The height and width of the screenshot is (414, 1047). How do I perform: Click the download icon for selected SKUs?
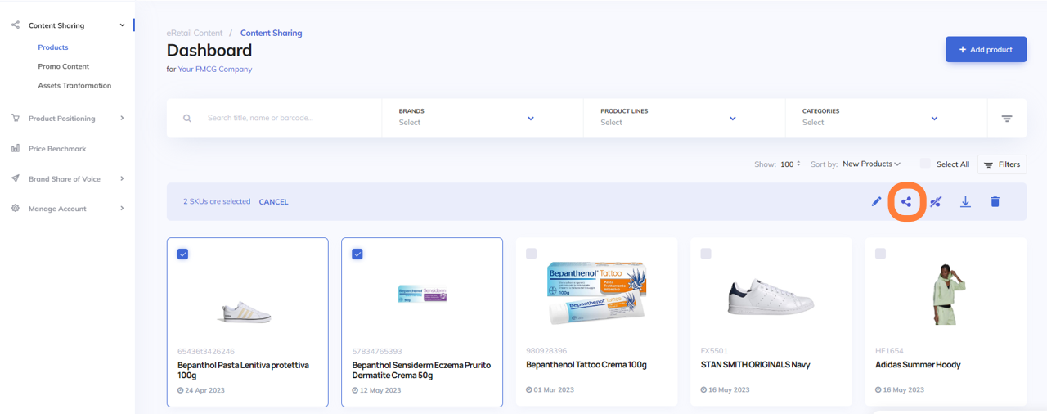click(x=965, y=201)
